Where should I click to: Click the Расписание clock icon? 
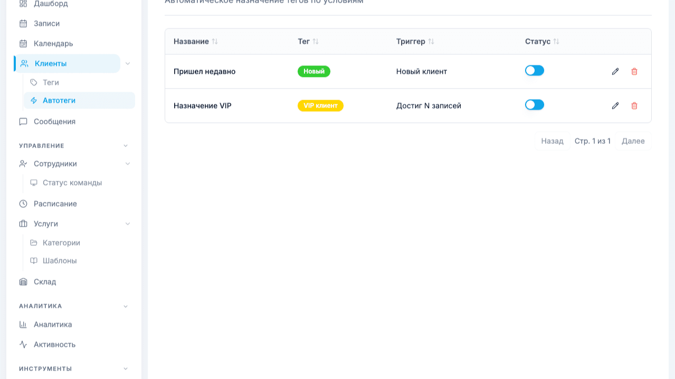pos(22,203)
